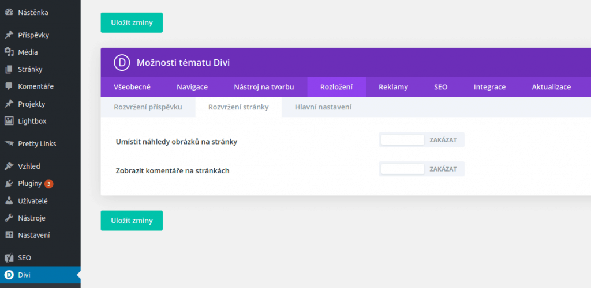Open the Aktualizace tab

(551, 87)
